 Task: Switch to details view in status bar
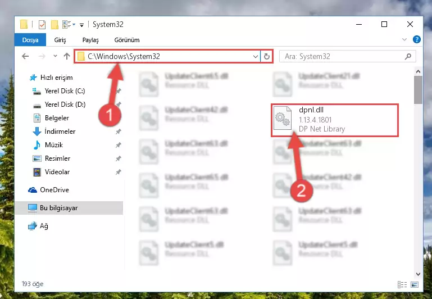402,284
